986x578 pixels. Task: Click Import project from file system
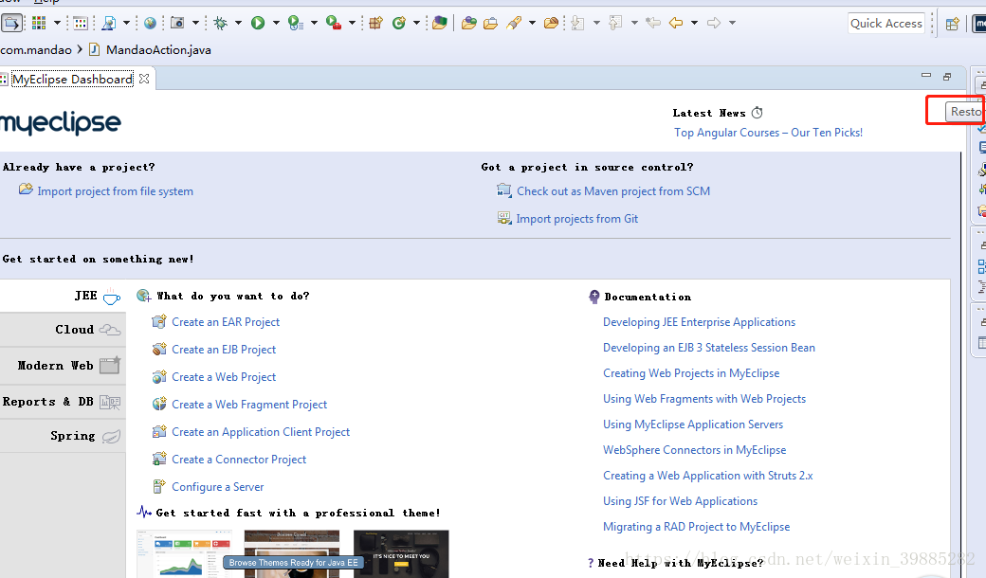(x=115, y=191)
